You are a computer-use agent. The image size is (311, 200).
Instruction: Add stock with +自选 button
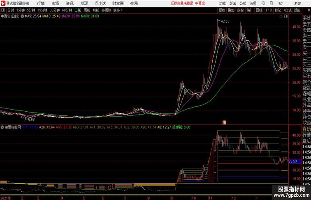pyautogui.click(x=288, y=10)
